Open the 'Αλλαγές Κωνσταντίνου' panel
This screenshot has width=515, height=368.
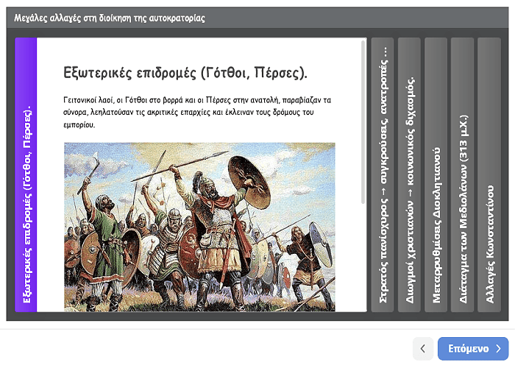click(x=489, y=175)
